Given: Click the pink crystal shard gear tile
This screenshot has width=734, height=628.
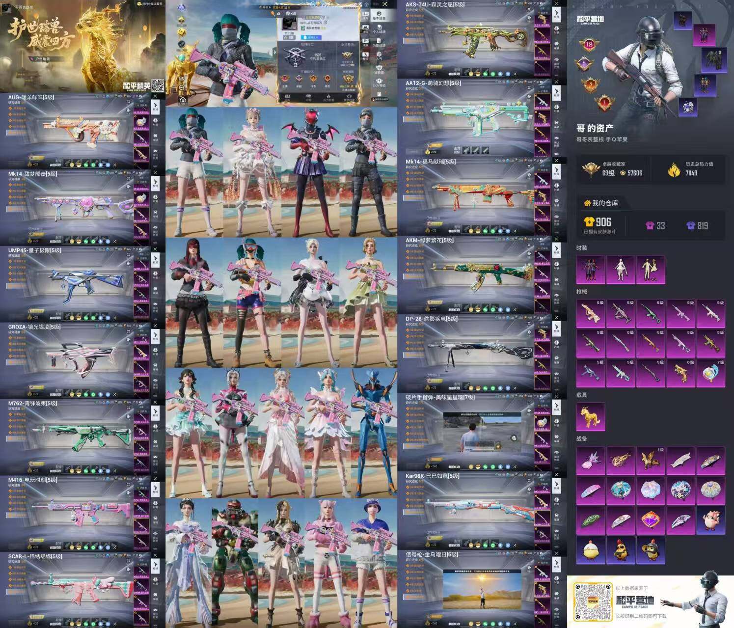Looking at the screenshot, I should pos(591,461).
